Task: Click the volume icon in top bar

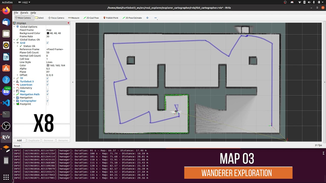Action: [x=309, y=2]
